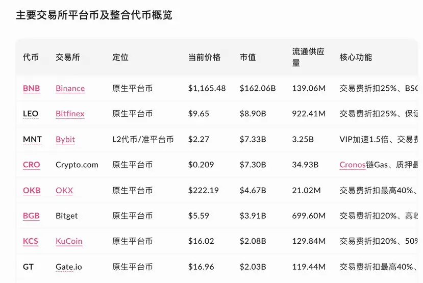423x283 pixels.
Task: Click the 流通供应量 column header
Action: [308, 57]
